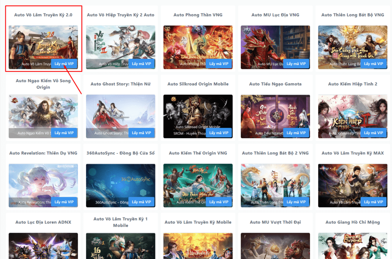392x259 pixels.
Task: Open the Auto Võ Lâm Truyền Kỳ Mobile thumbnail
Action: [x=198, y=246]
